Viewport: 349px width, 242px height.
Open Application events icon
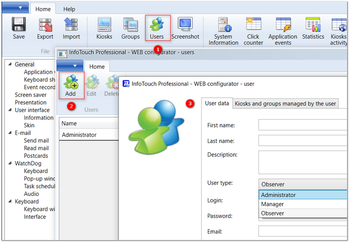283,24
